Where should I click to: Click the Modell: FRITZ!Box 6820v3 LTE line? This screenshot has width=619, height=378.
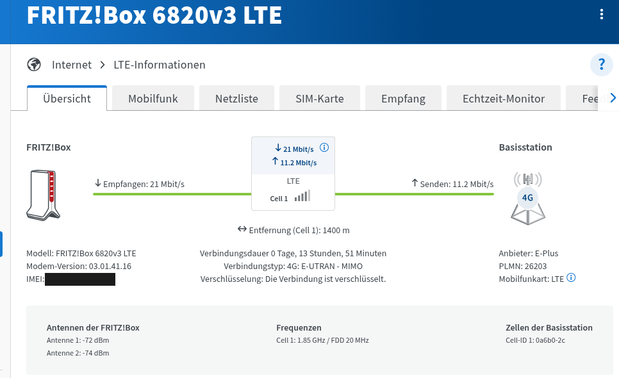pos(81,253)
